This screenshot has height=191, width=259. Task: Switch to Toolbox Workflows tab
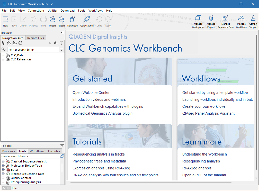pos(37,151)
